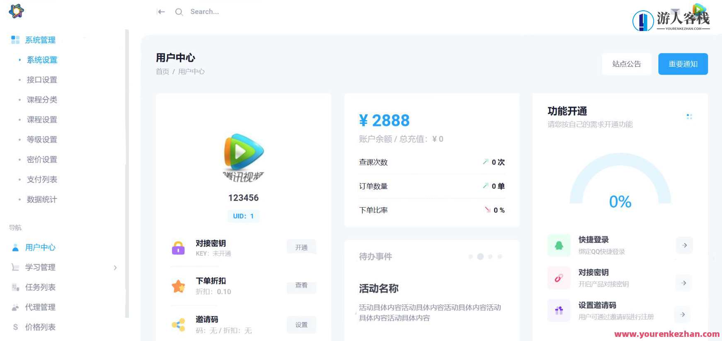The image size is (722, 341).
Task: Open the 功能开通 card options dots icon
Action: coord(689,117)
